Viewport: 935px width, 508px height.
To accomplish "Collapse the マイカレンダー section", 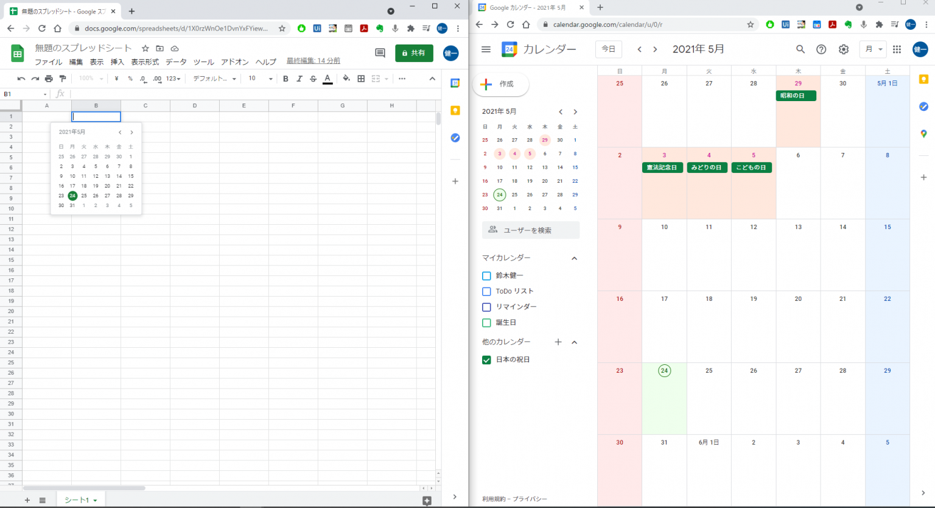I will pos(574,258).
